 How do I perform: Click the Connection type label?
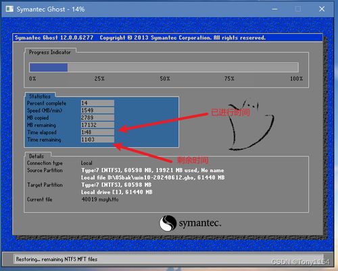[45, 163]
